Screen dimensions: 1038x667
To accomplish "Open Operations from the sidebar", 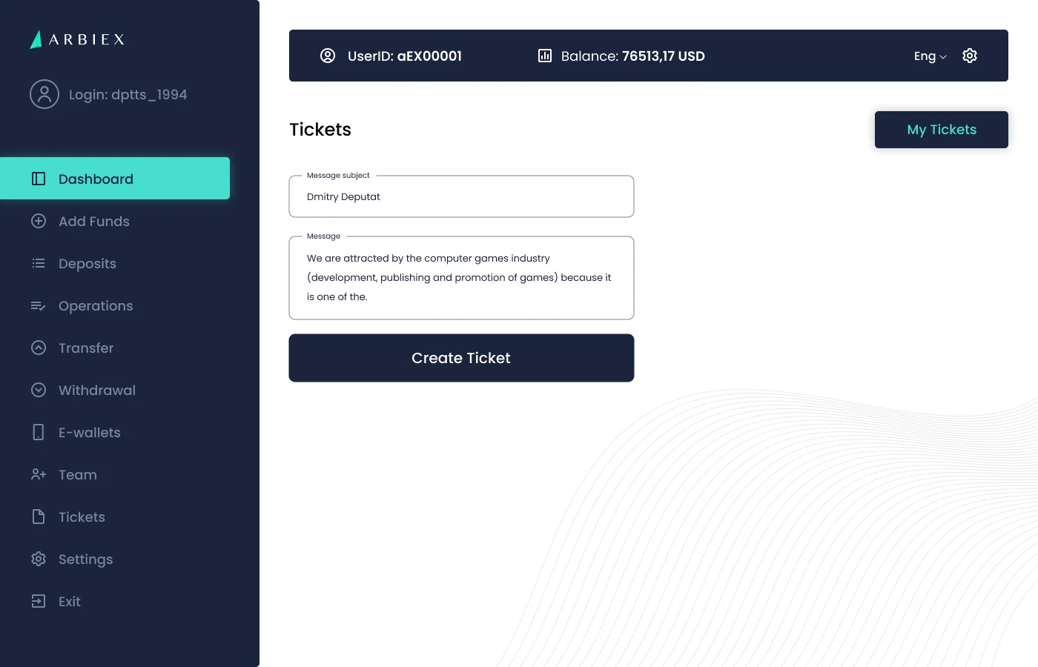I will click(x=115, y=305).
